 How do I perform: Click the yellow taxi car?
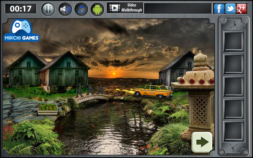153,92
